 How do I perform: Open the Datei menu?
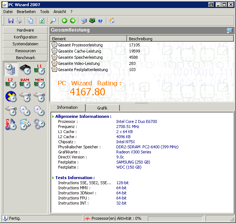pyautogui.click(x=8, y=12)
